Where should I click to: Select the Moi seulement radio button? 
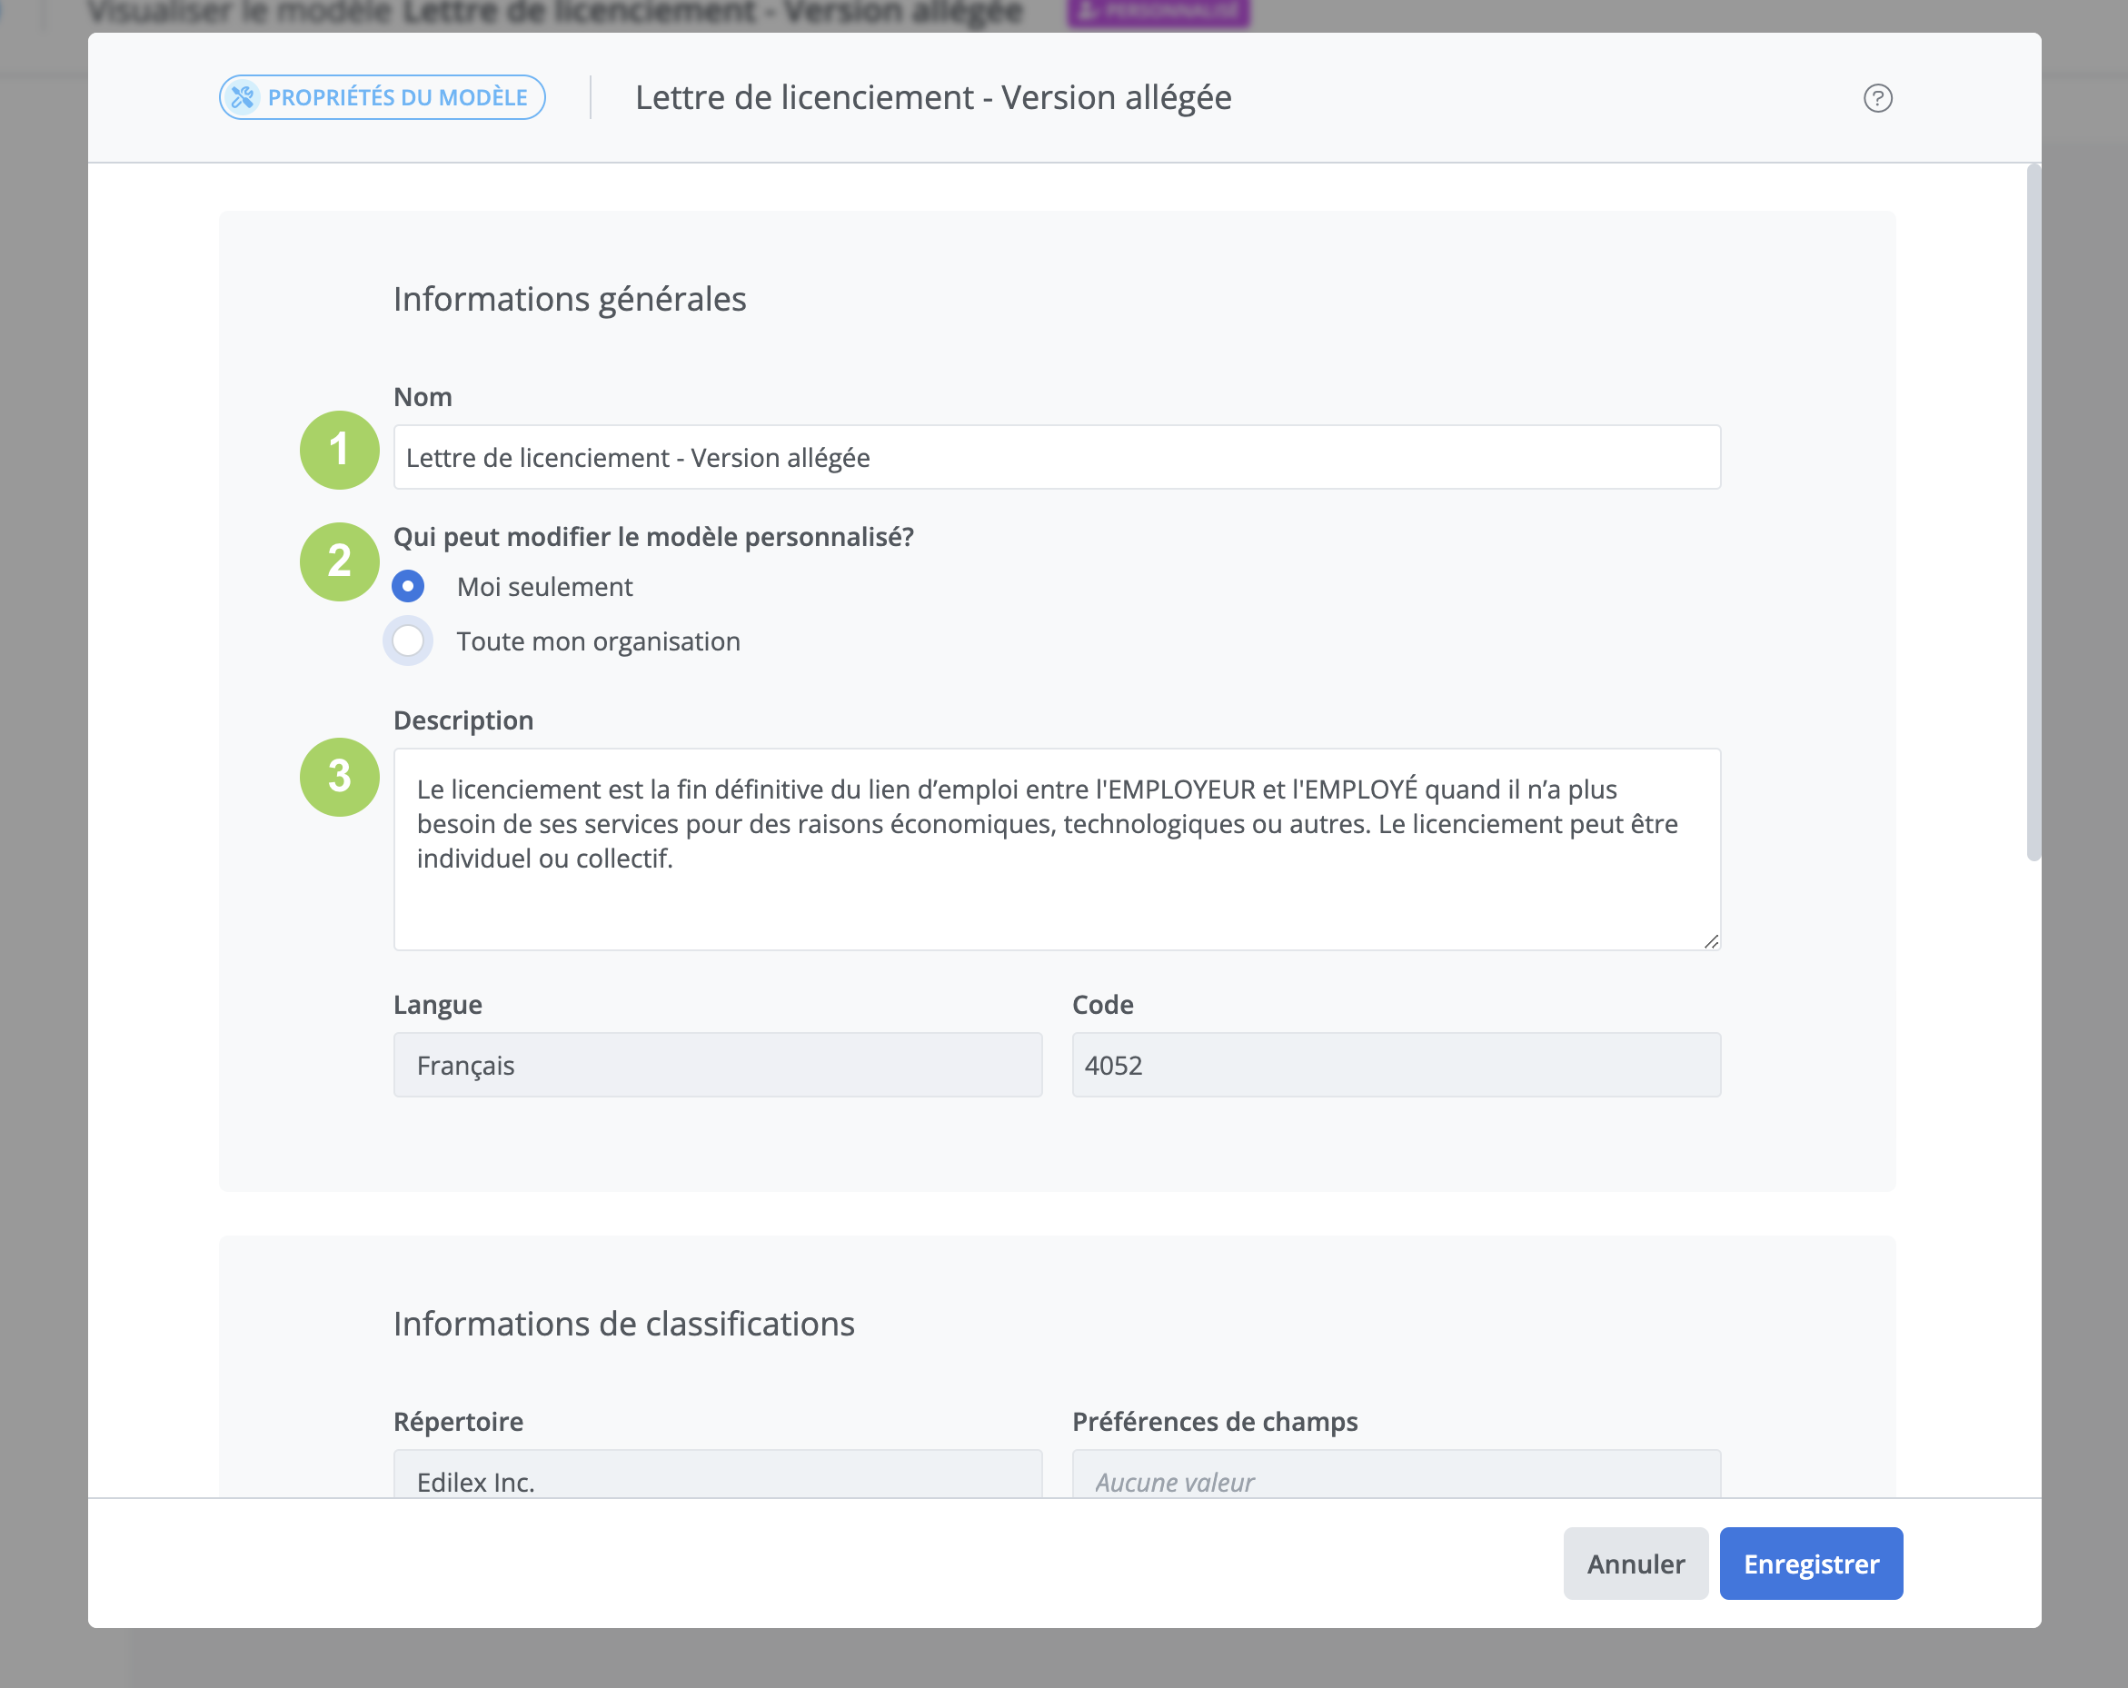tap(409, 586)
